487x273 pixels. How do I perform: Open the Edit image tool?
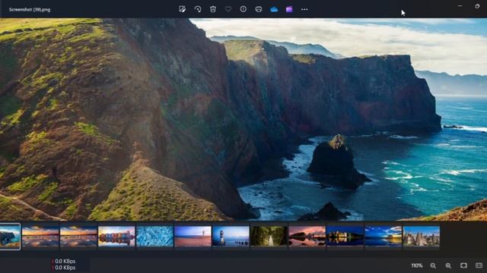(x=183, y=9)
